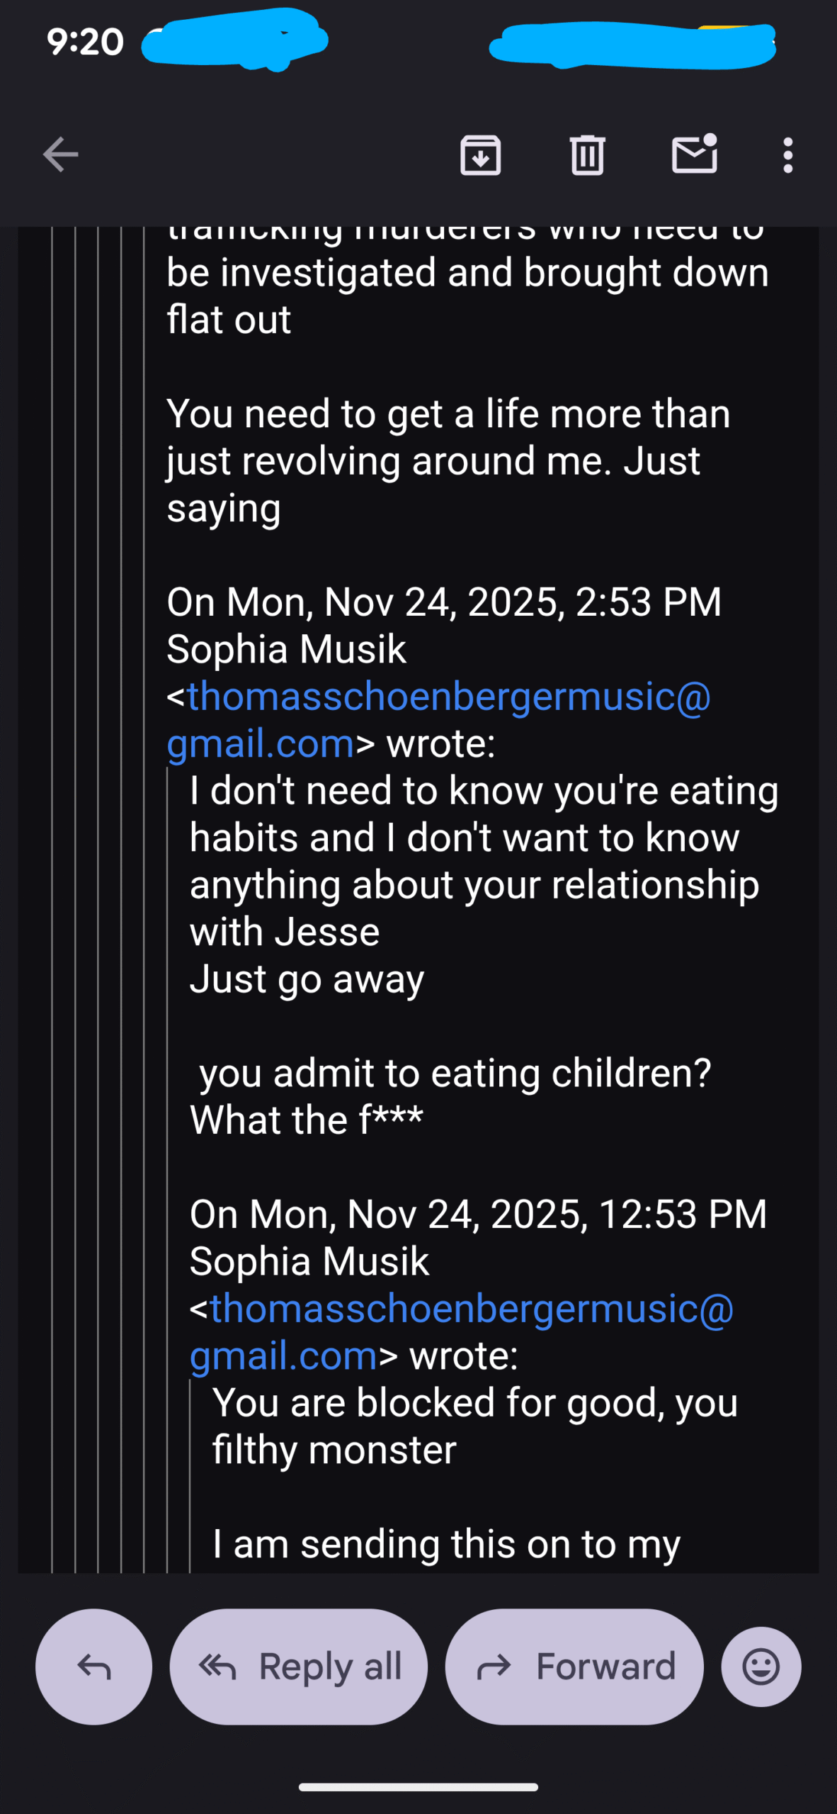The width and height of the screenshot is (837, 1814).
Task: Tap the single-arrow Reply button
Action: tap(93, 1667)
